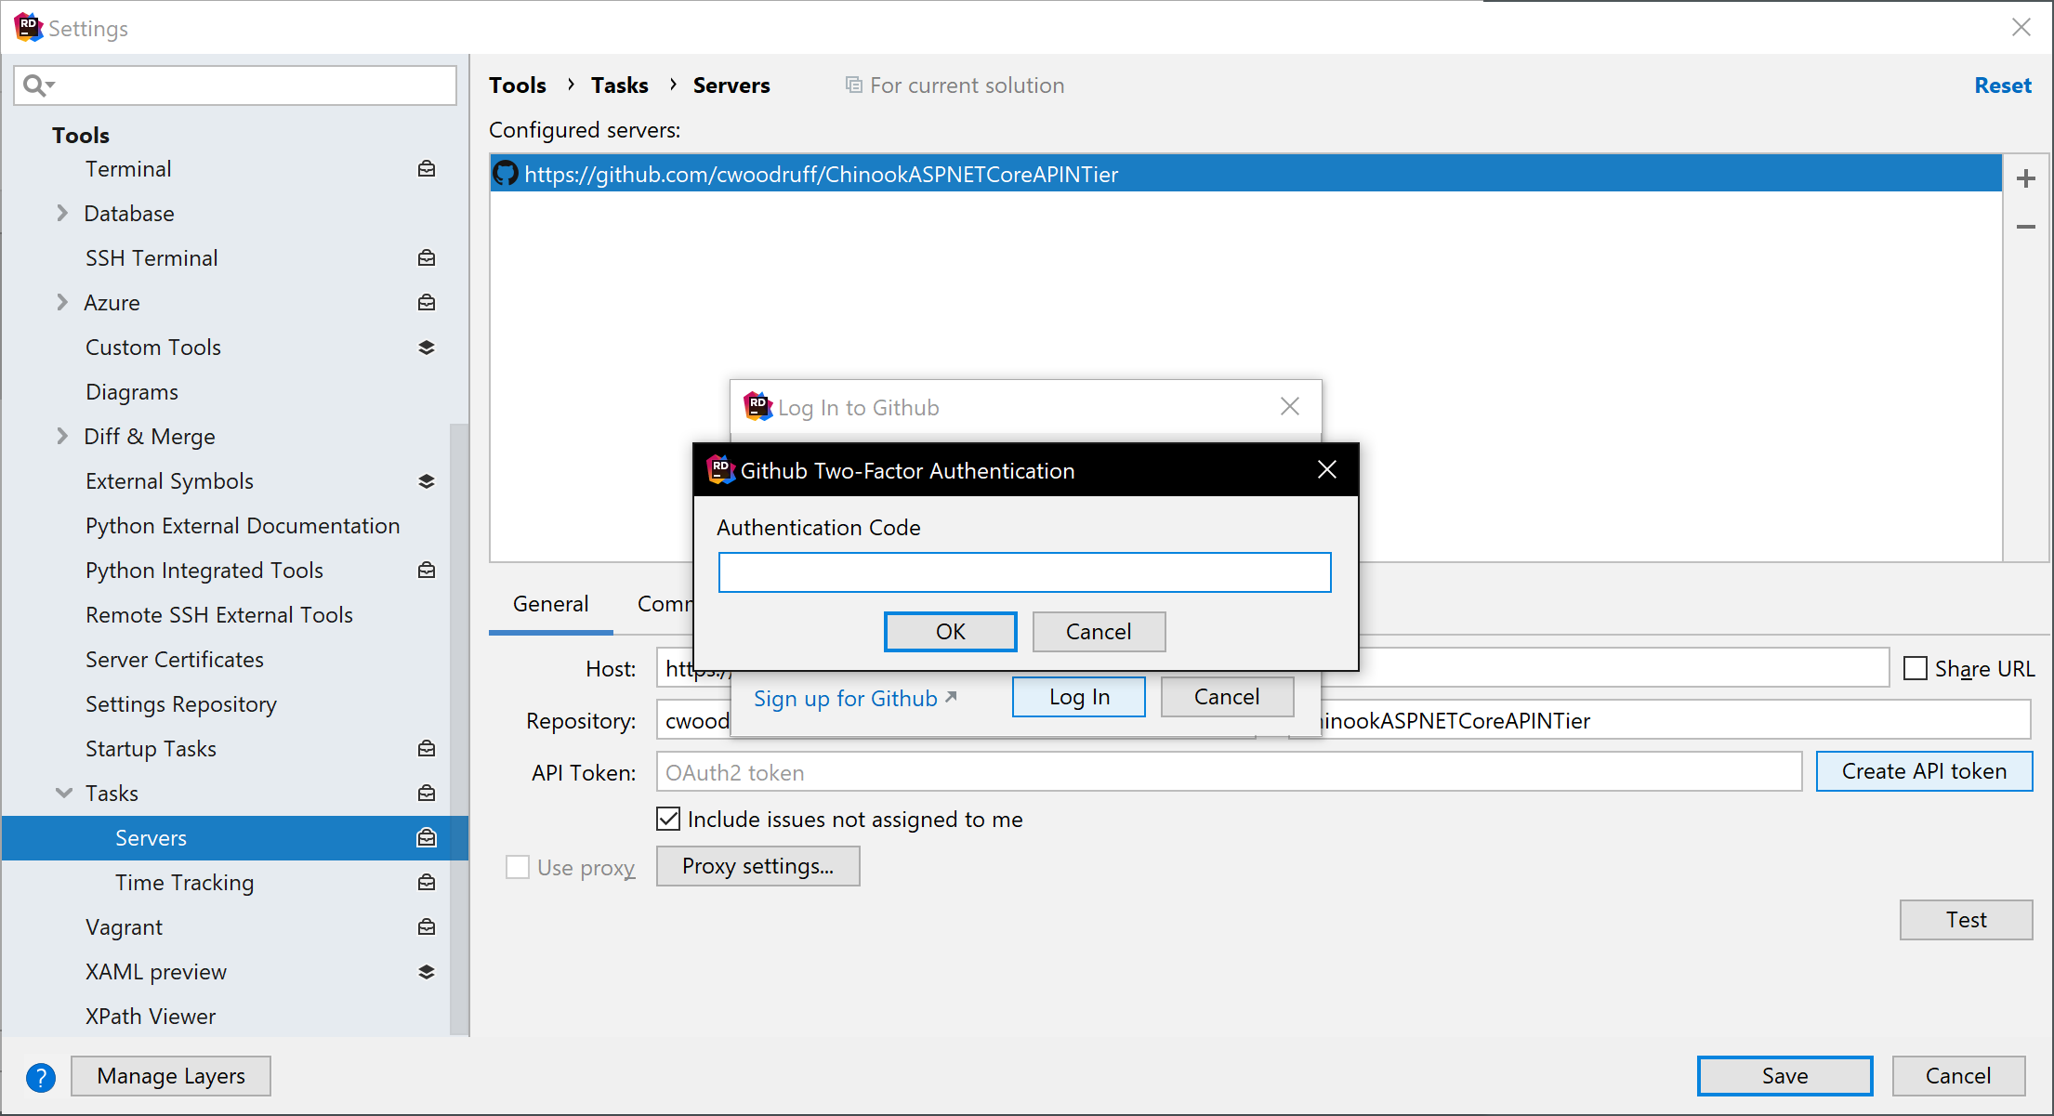This screenshot has height=1116, width=2054.
Task: Uncheck Include issues not assigned to me
Action: point(668,819)
